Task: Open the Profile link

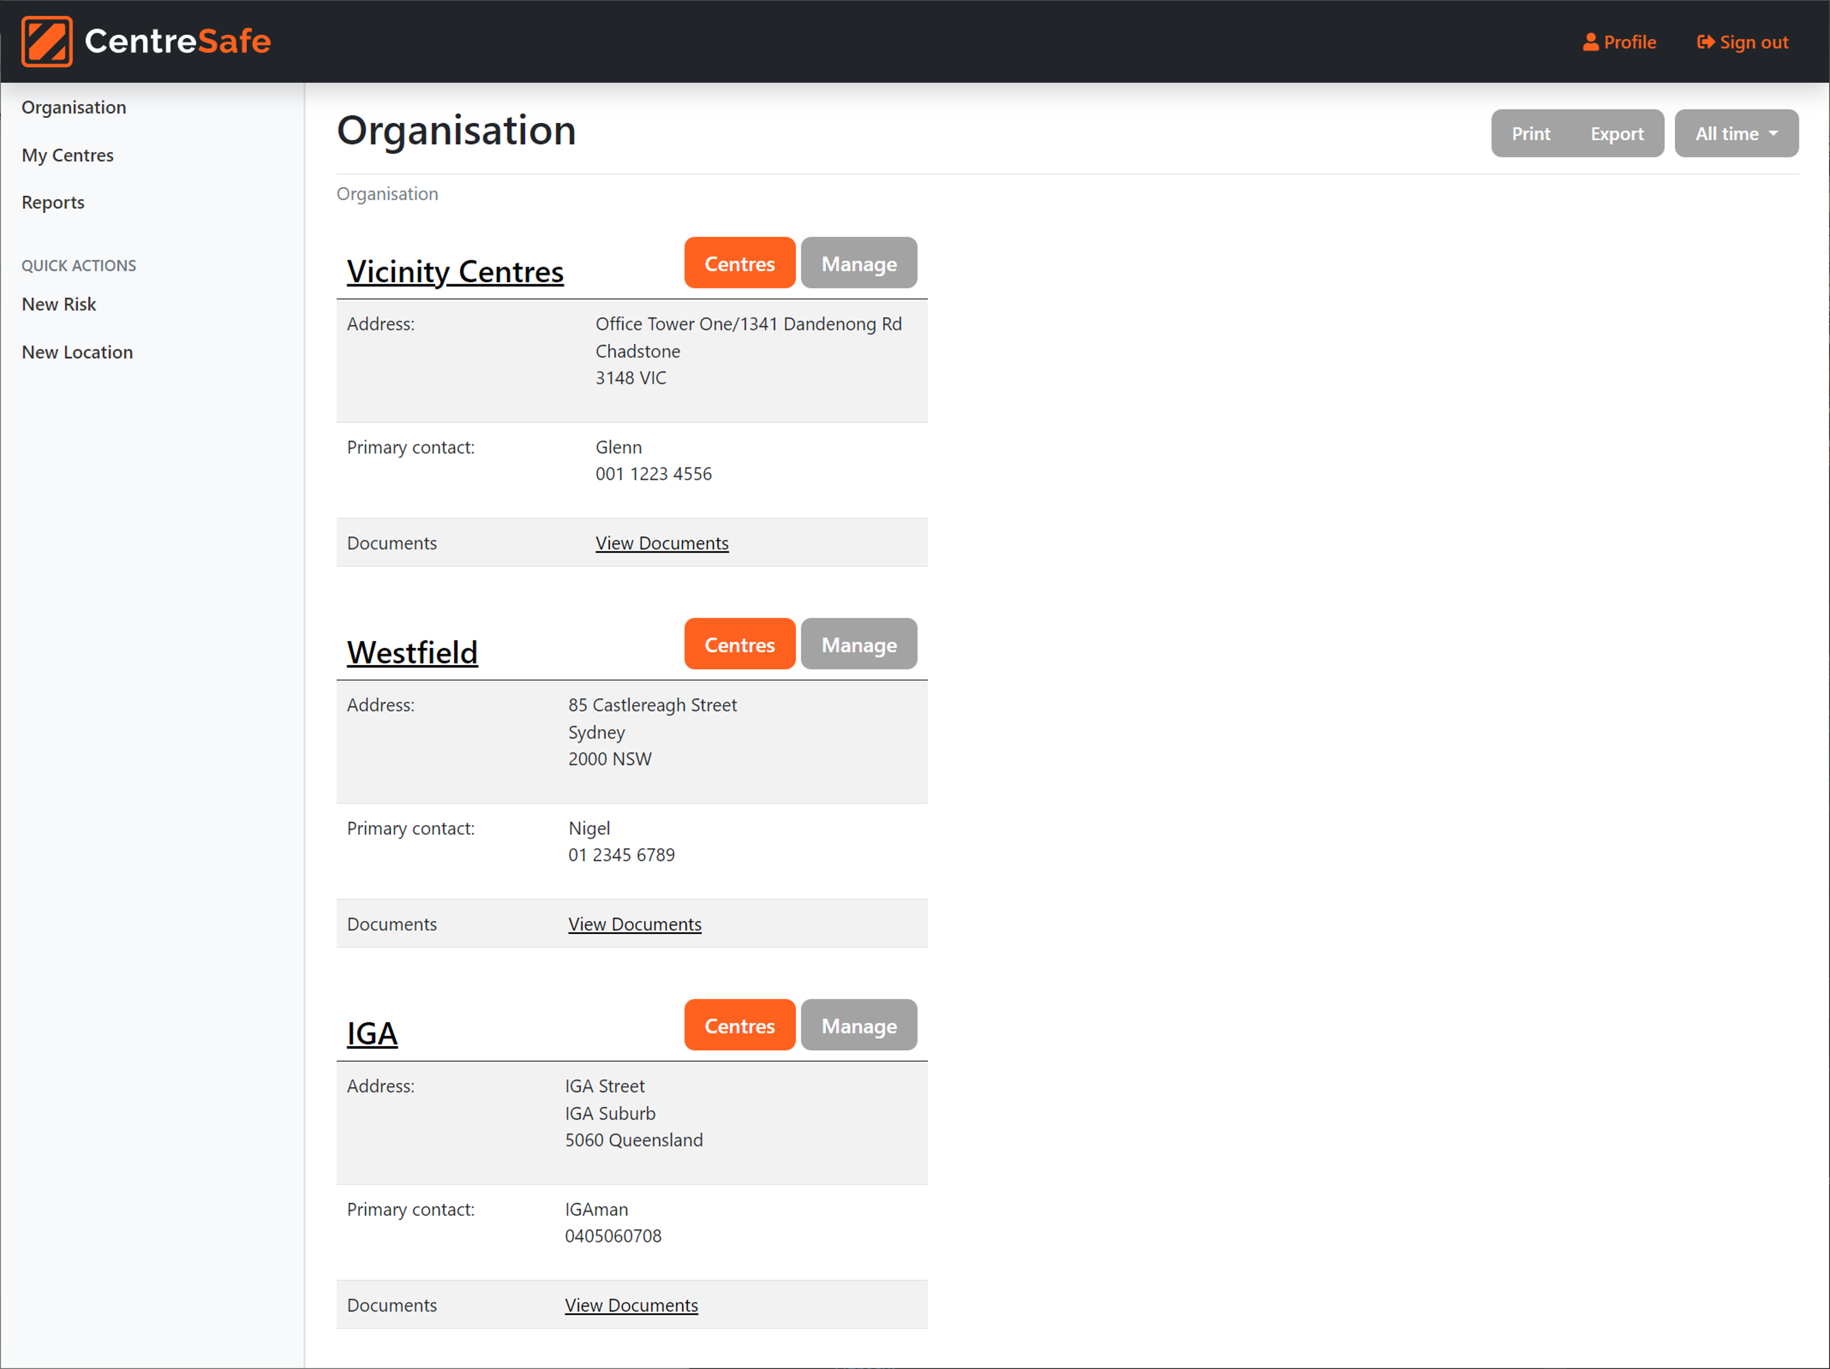Action: [1619, 42]
